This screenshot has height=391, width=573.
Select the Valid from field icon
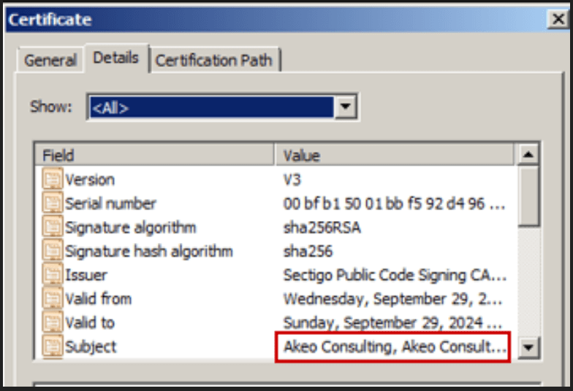tap(53, 298)
